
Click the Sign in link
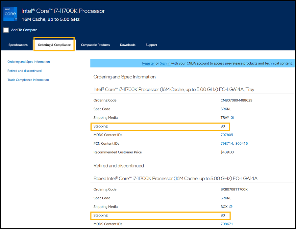tap(165, 63)
